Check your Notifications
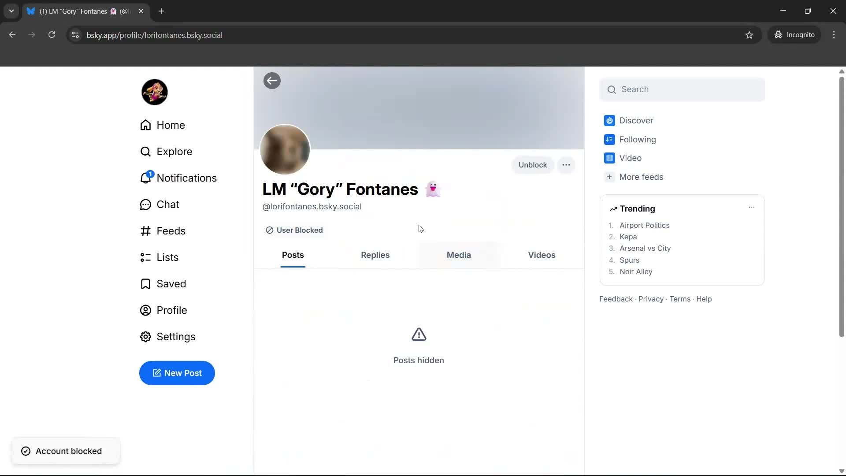 click(187, 178)
